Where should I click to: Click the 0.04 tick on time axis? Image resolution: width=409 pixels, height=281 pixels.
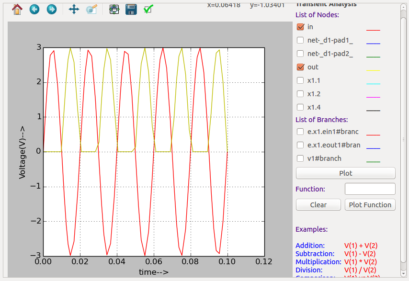pyautogui.click(x=117, y=261)
